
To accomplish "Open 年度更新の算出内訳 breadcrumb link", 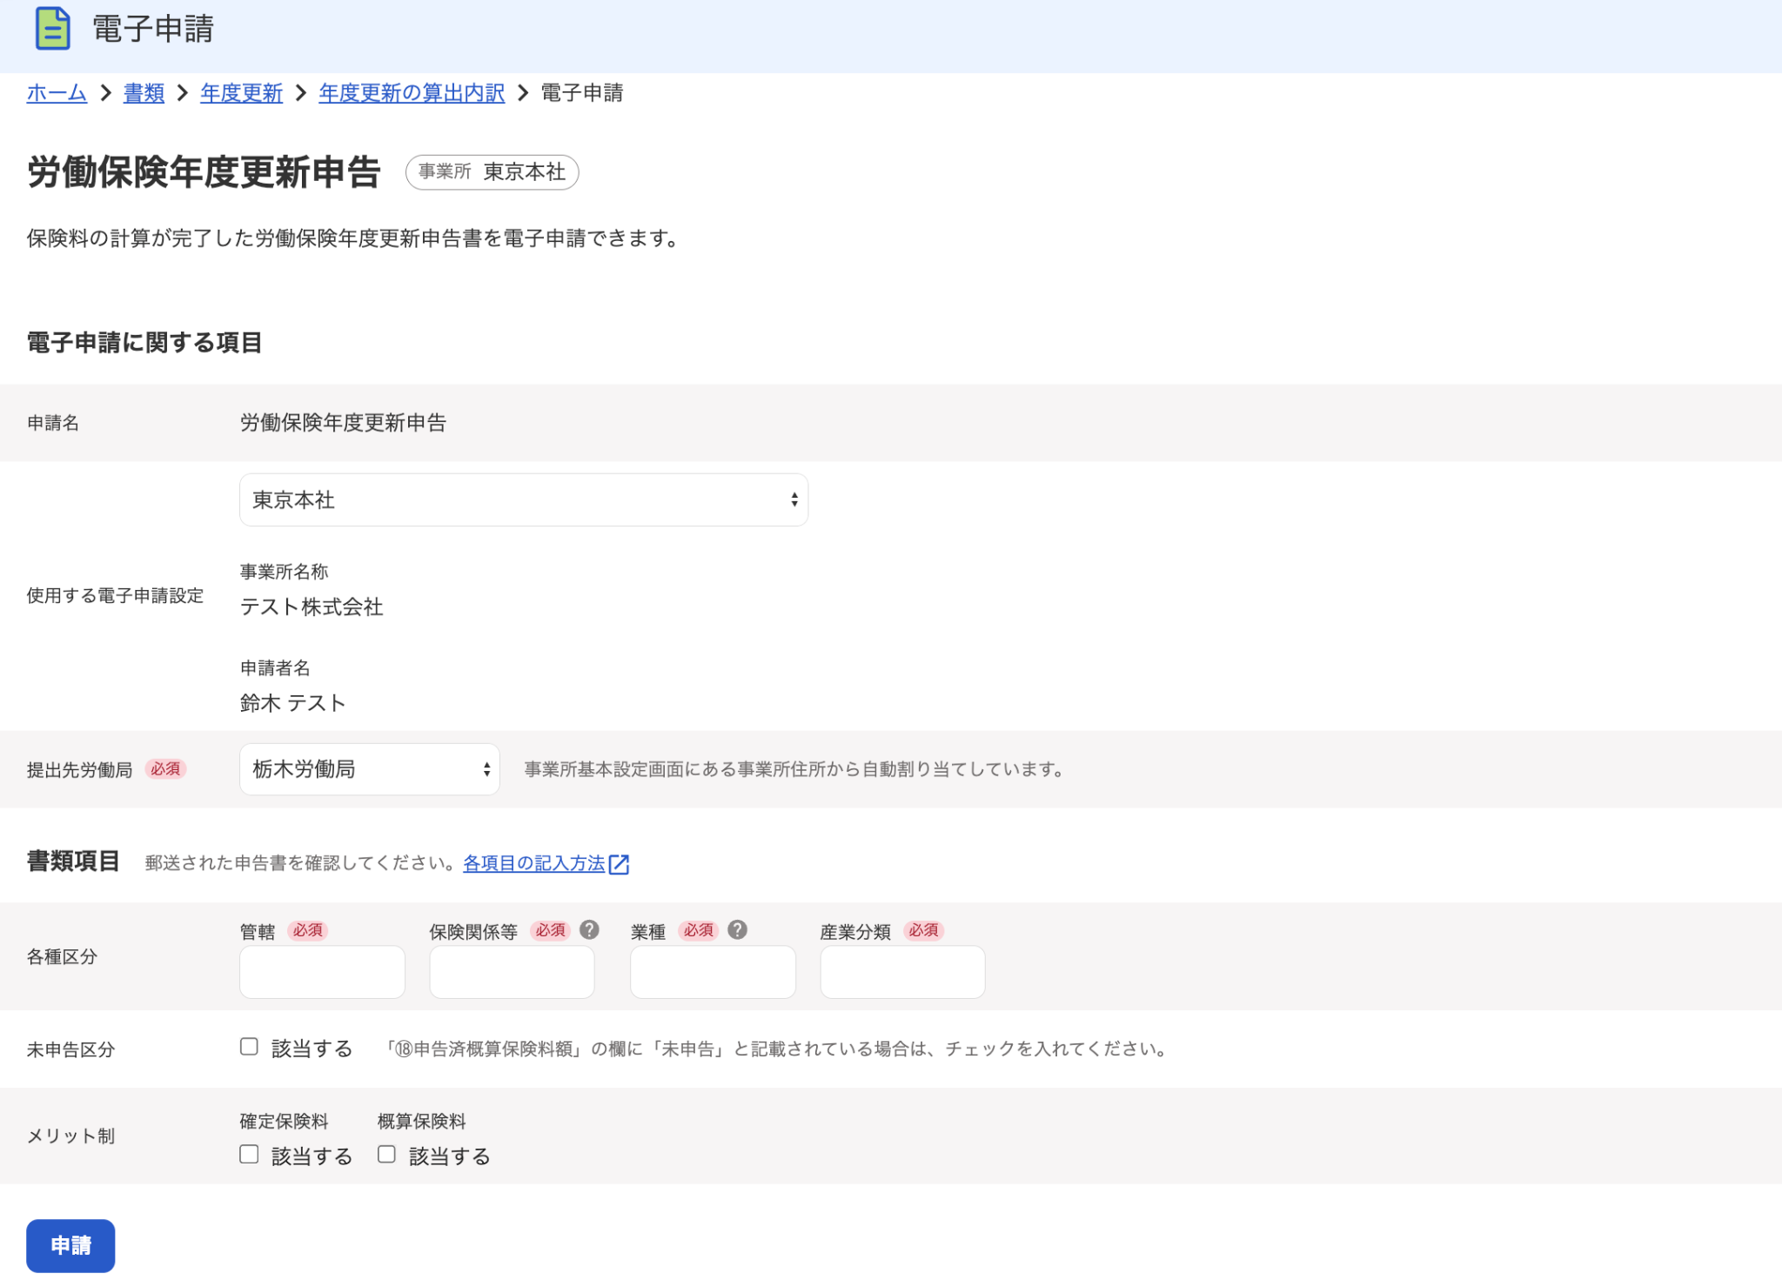I will 412,93.
